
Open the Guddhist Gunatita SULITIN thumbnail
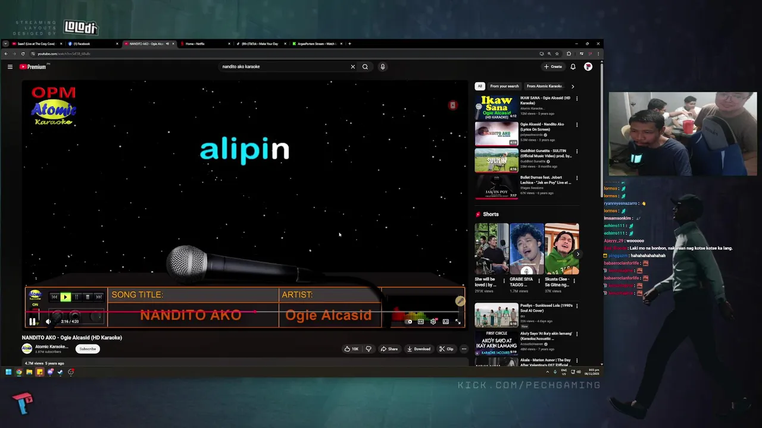tap(496, 160)
